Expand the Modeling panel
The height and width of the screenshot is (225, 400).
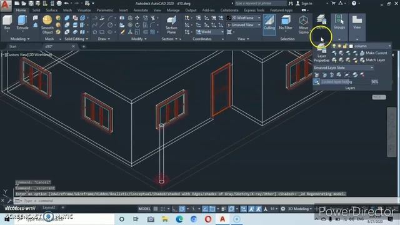(x=20, y=39)
